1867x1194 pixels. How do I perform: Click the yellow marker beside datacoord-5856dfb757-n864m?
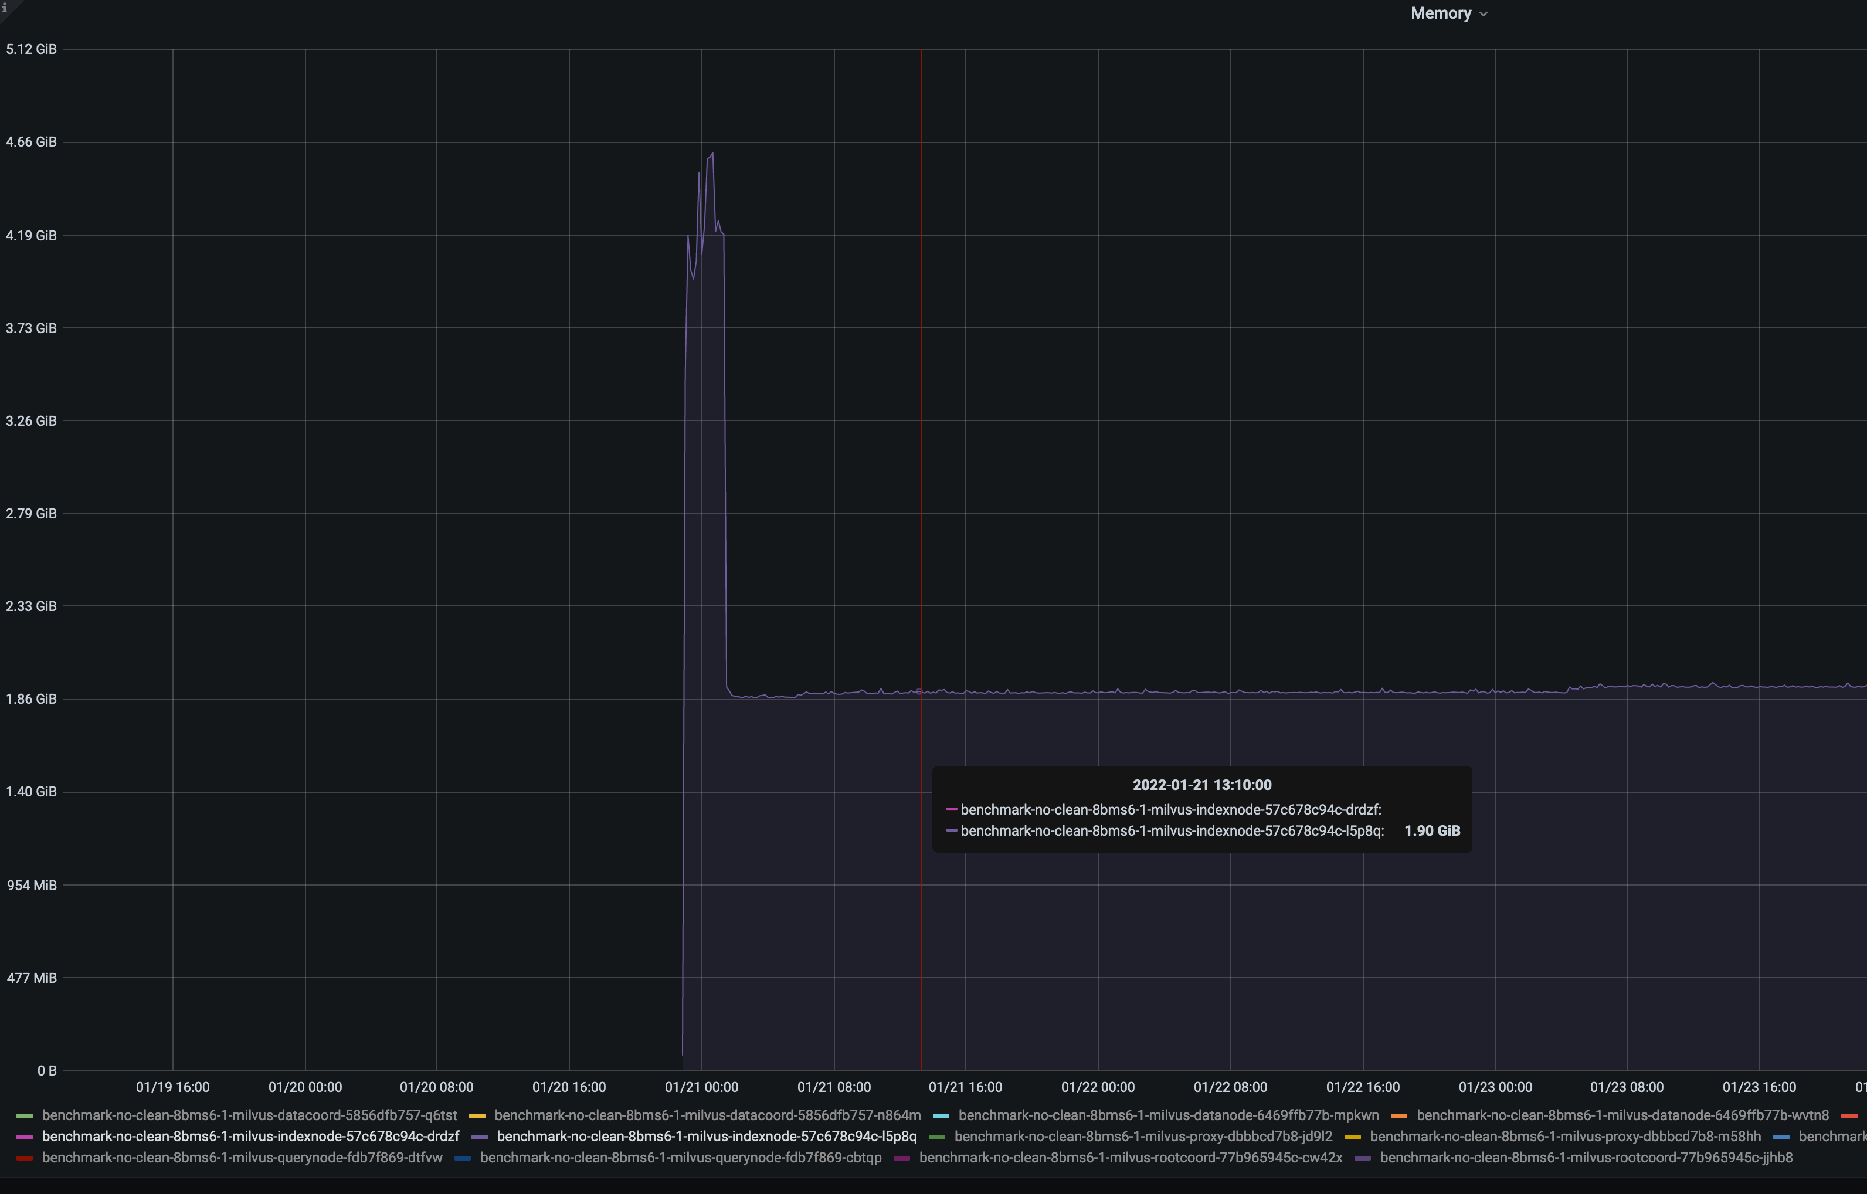pos(478,1115)
